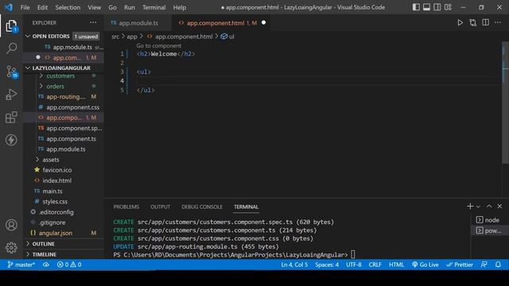Click the Visual Studio Code logo icon
This screenshot has width=509, height=286.
(9, 7)
